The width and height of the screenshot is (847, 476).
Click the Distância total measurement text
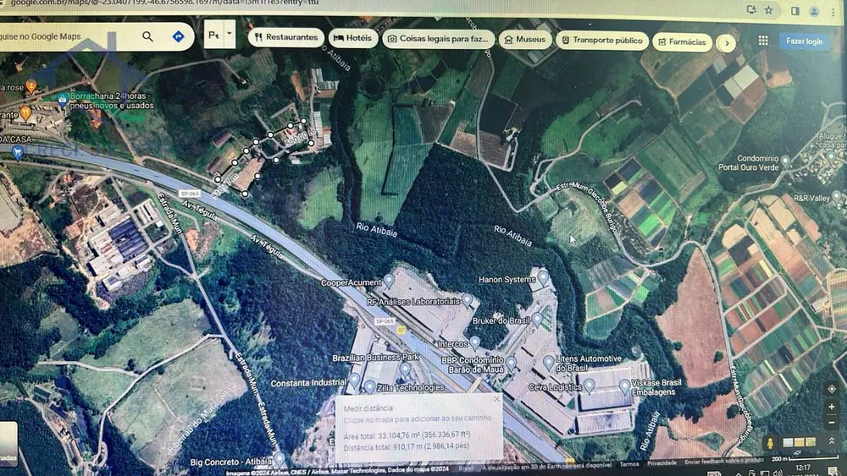[407, 447]
